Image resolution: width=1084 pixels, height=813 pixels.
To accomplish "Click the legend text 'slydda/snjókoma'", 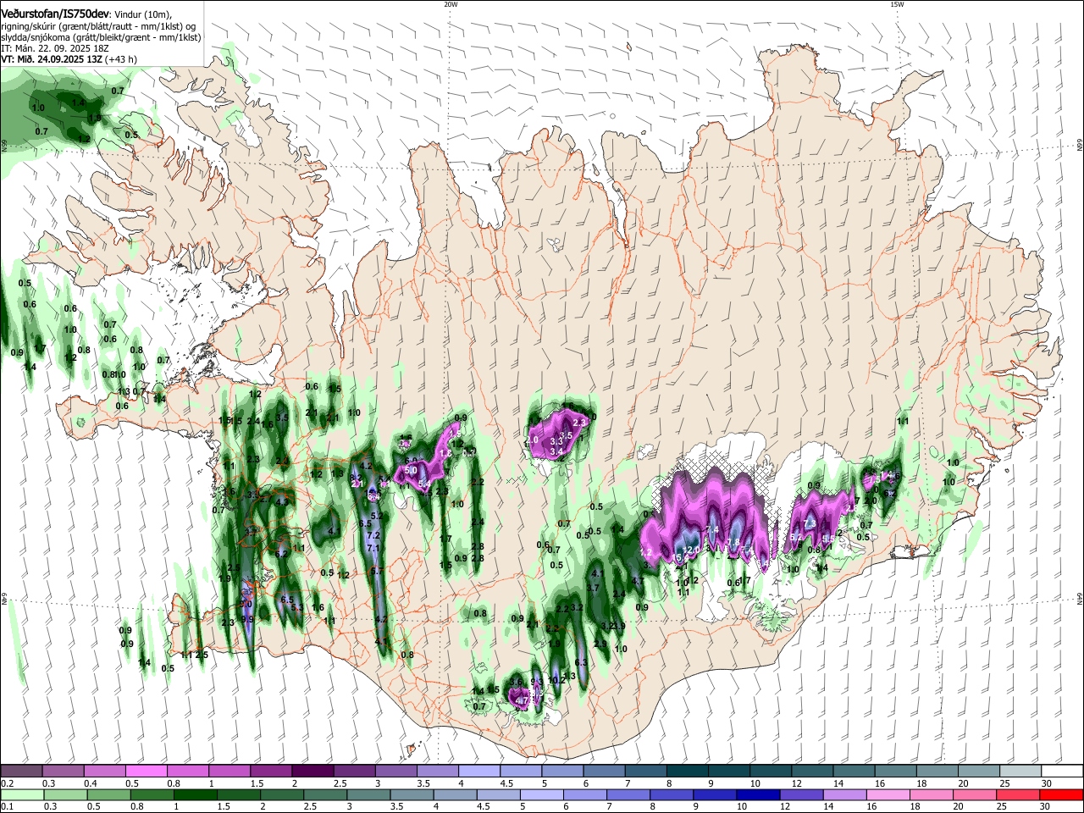I will (34, 38).
